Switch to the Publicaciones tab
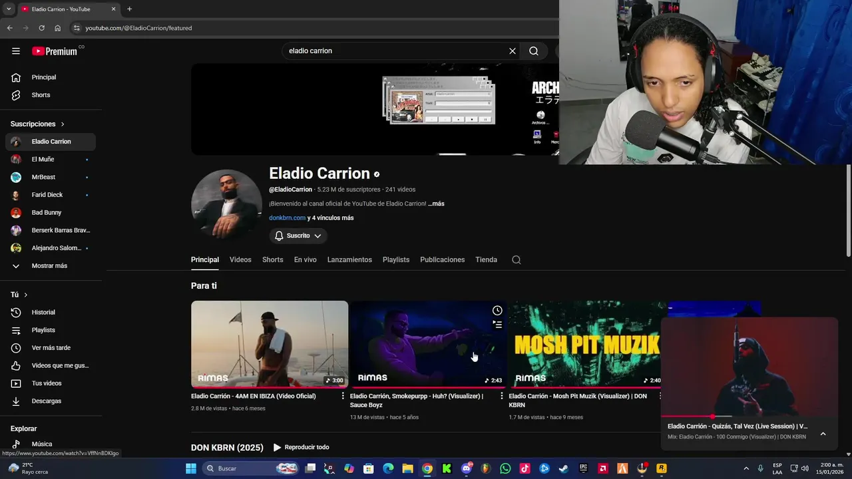Screen dimensions: 852x479 point(443,259)
